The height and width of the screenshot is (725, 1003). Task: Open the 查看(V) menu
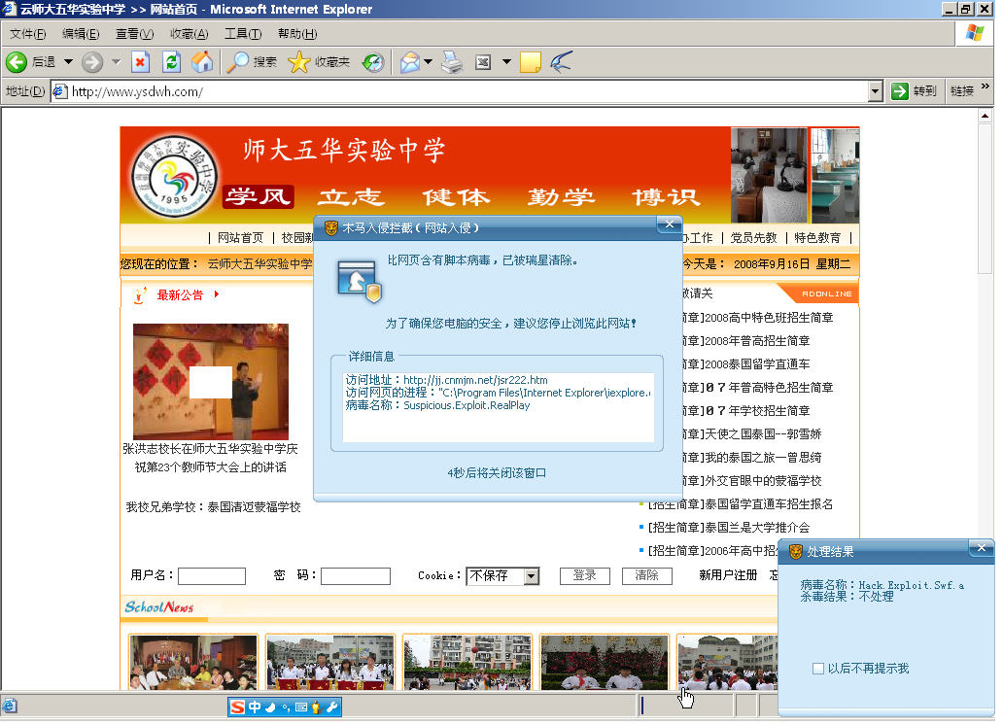pyautogui.click(x=134, y=34)
